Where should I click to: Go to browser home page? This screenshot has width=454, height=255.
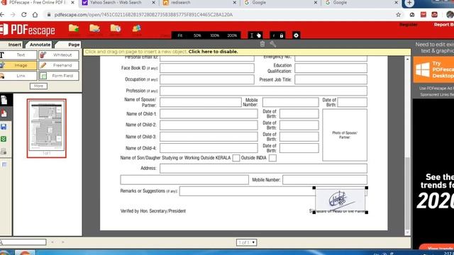click(x=35, y=14)
